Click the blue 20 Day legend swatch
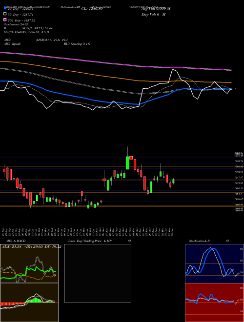 (x=5, y=8)
